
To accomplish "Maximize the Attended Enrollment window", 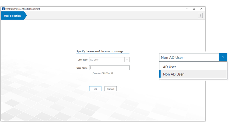I will tap(194, 9).
